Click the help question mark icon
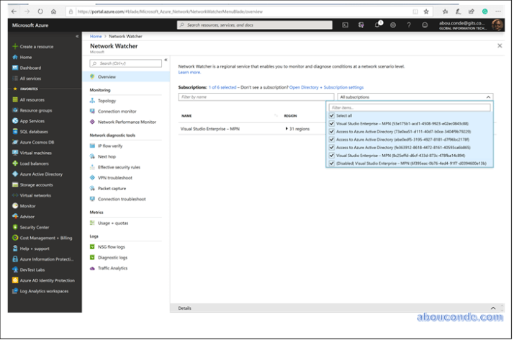514x340 pixels. (409, 24)
